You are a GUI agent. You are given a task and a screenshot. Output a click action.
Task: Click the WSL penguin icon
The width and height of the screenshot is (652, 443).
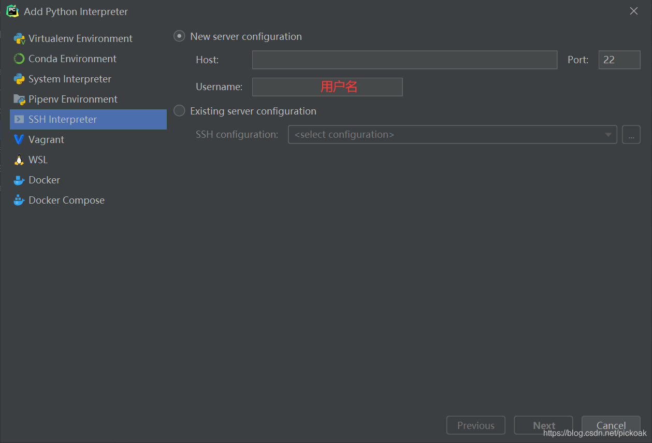(19, 160)
